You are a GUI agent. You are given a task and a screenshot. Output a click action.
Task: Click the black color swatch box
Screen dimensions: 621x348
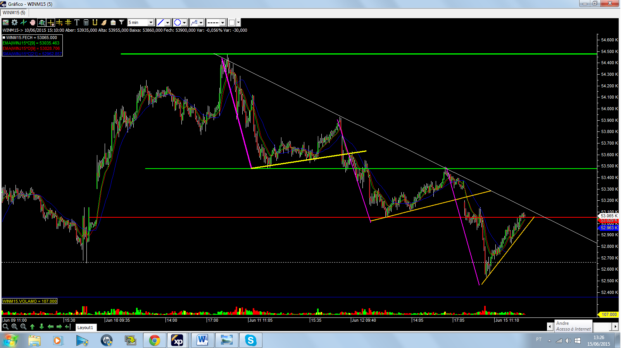232,22
